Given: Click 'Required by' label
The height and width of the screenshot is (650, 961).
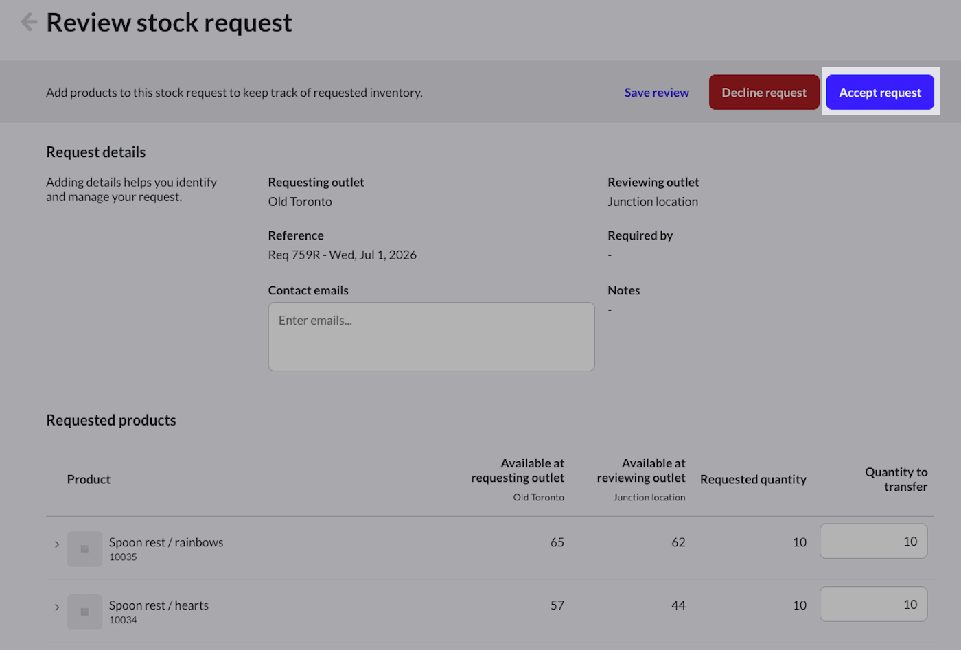Looking at the screenshot, I should [x=640, y=235].
